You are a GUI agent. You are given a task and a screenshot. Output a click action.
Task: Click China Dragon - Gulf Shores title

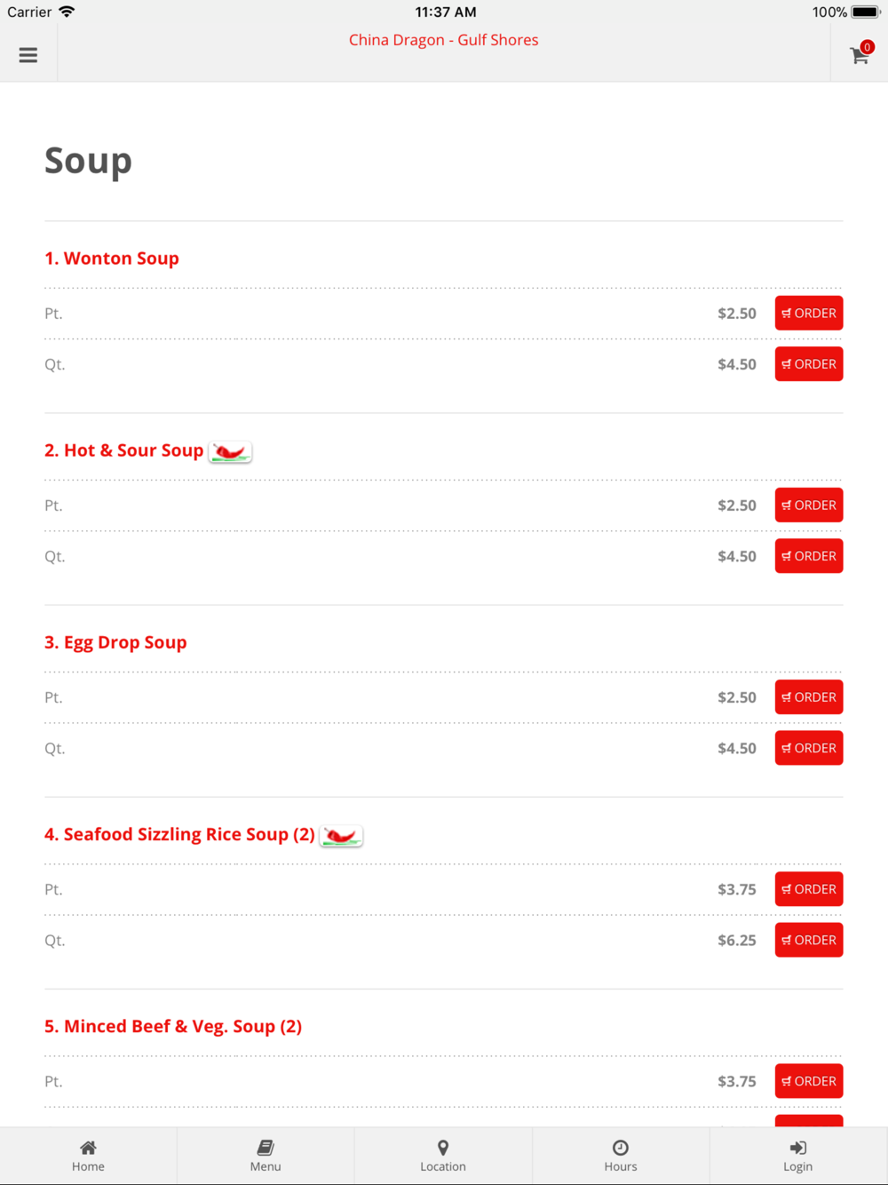[443, 40]
